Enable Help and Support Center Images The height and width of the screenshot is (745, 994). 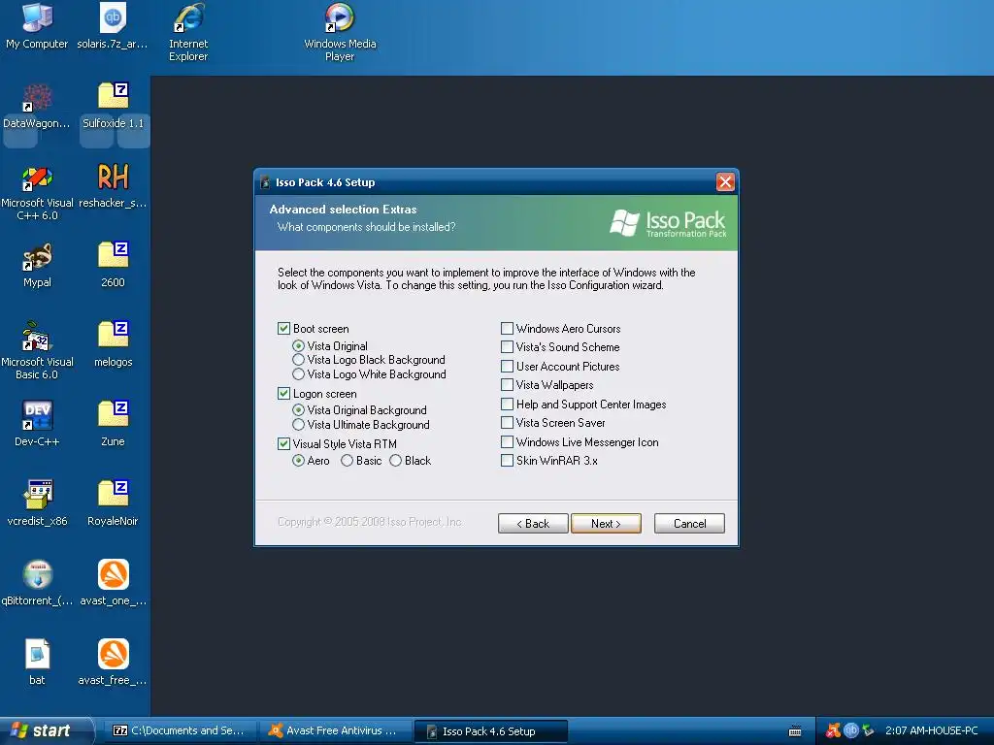click(x=507, y=404)
